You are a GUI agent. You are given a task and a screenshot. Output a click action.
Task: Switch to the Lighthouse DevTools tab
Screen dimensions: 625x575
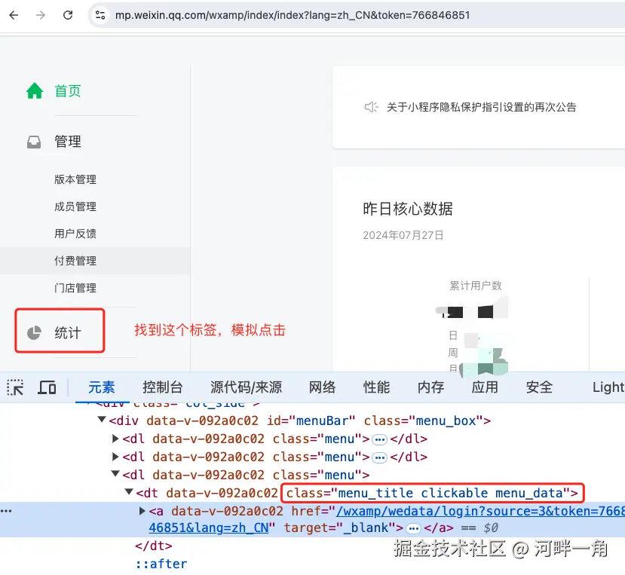pyautogui.click(x=608, y=387)
